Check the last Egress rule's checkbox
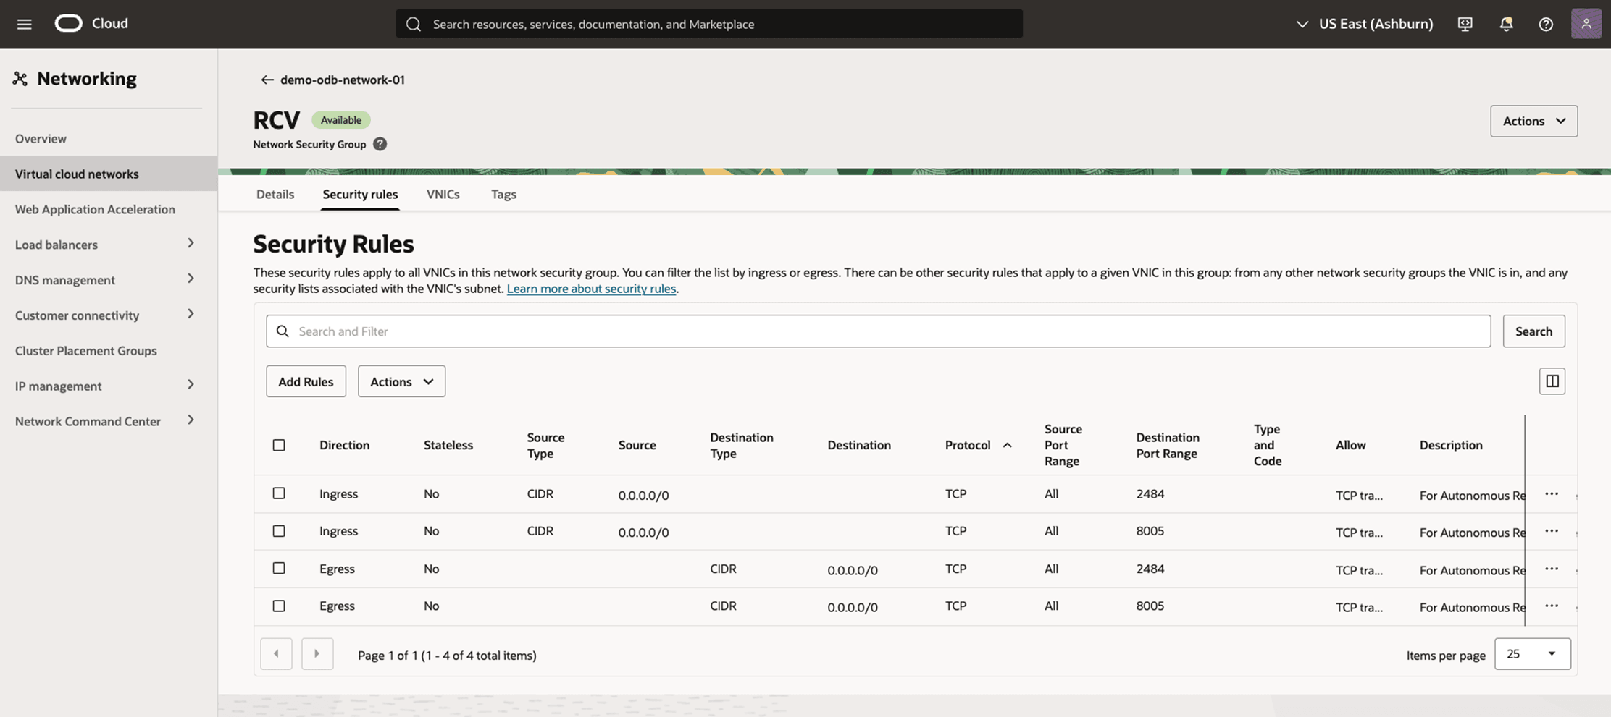Screen dimensions: 1611x717 pos(279,606)
